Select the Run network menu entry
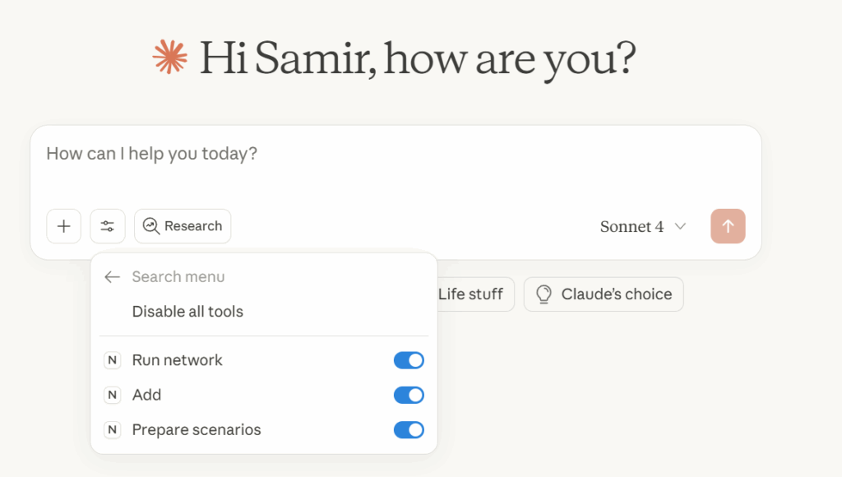Screen dimensions: 842x477 click(x=178, y=360)
